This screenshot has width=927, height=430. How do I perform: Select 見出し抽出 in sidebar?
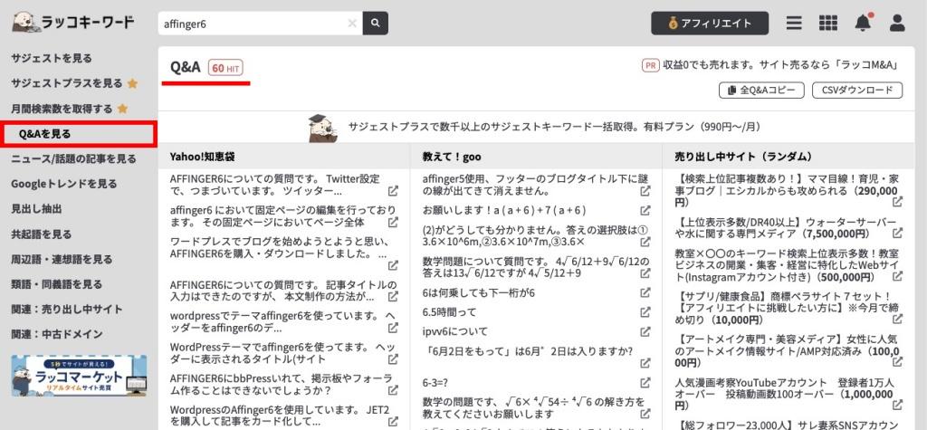point(36,209)
